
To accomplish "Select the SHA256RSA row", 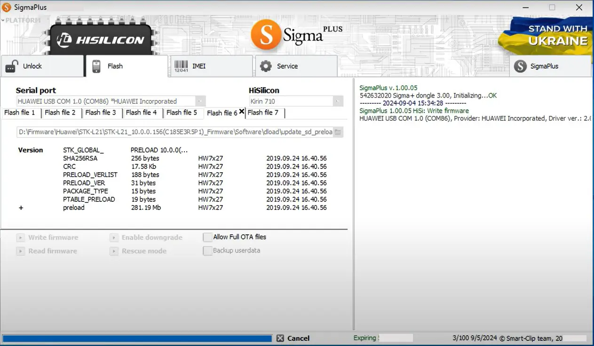I will point(195,158).
